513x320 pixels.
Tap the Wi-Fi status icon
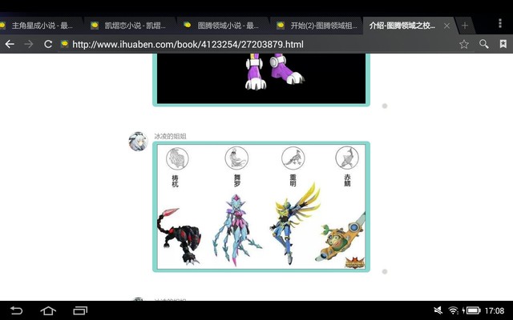(x=453, y=310)
